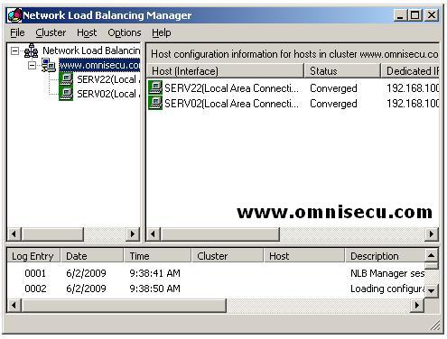This screenshot has height=339, width=447.
Task: Select SERV02(Local Area Connecti... row text
Action: 231,104
